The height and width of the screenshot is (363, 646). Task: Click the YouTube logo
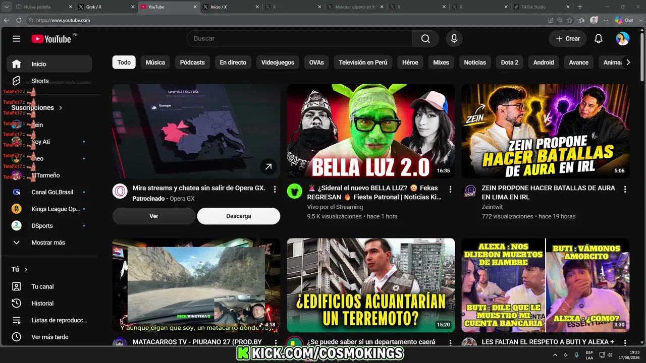[x=51, y=39]
